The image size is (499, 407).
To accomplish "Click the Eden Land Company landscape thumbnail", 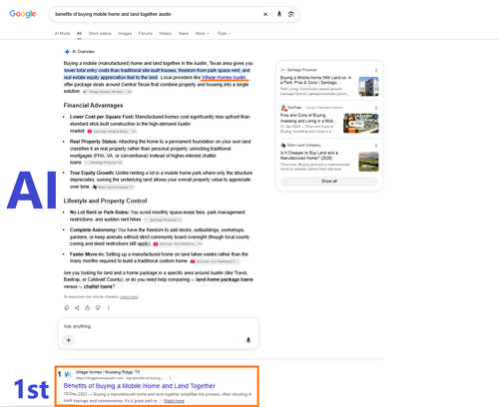I will pos(368,162).
